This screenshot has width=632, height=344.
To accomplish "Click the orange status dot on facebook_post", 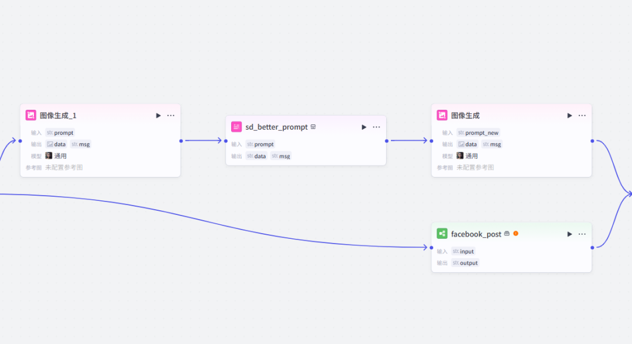I will click(x=516, y=234).
